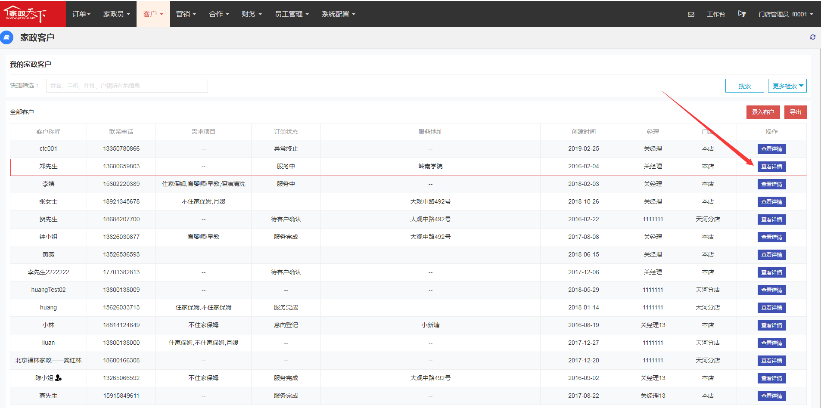Viewport: 821px width, 408px height.
Task: Click the 客户称呼 column header
Action: 48,132
